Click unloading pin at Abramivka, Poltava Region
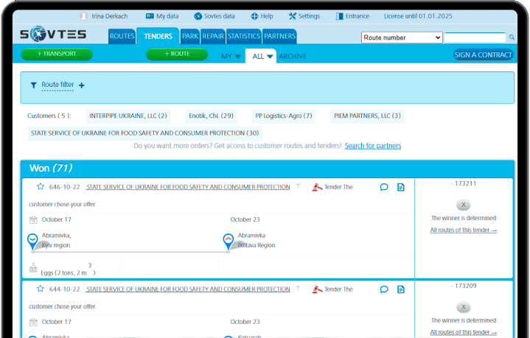Screen dimensions: 530x338 point(229,242)
